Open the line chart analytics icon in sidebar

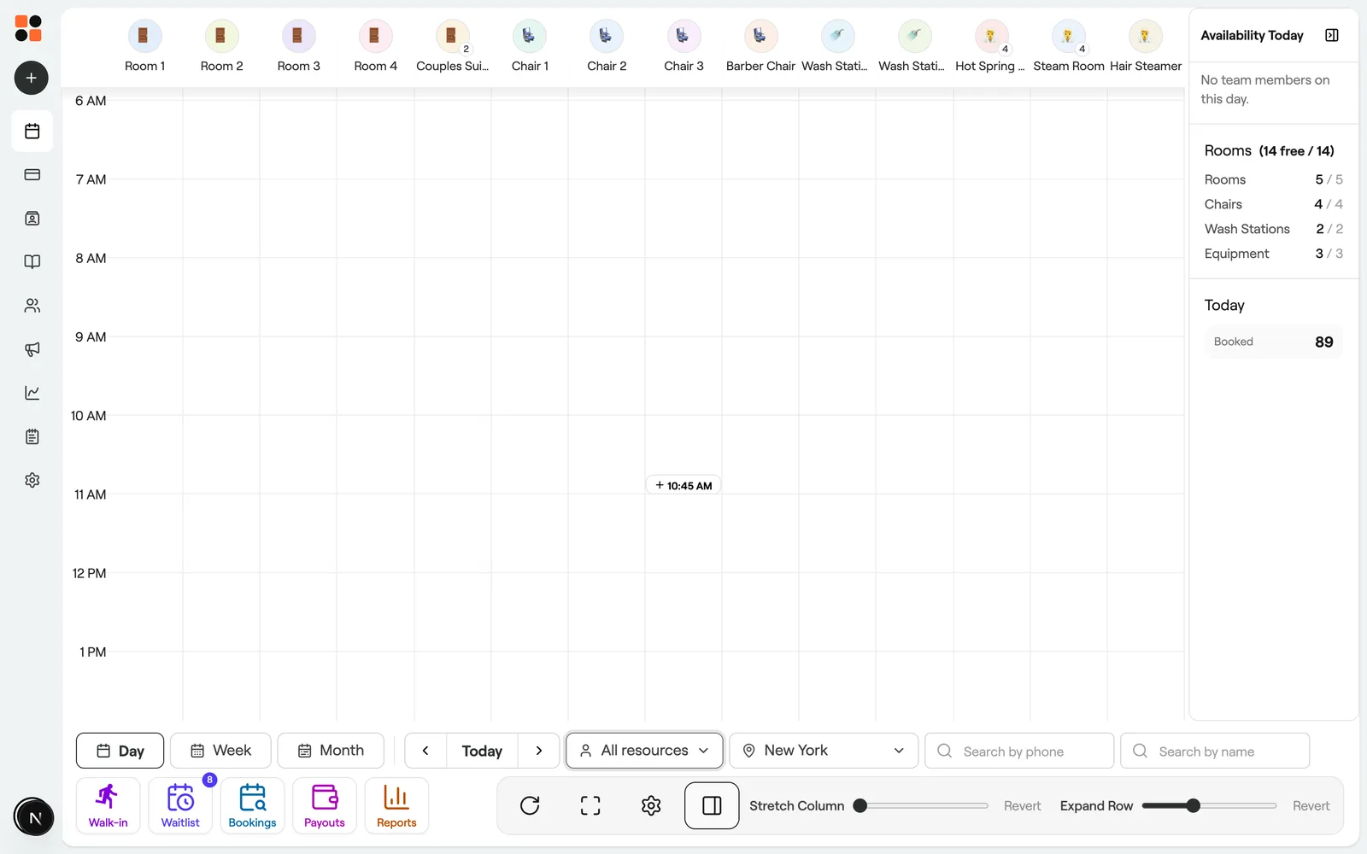tap(32, 393)
